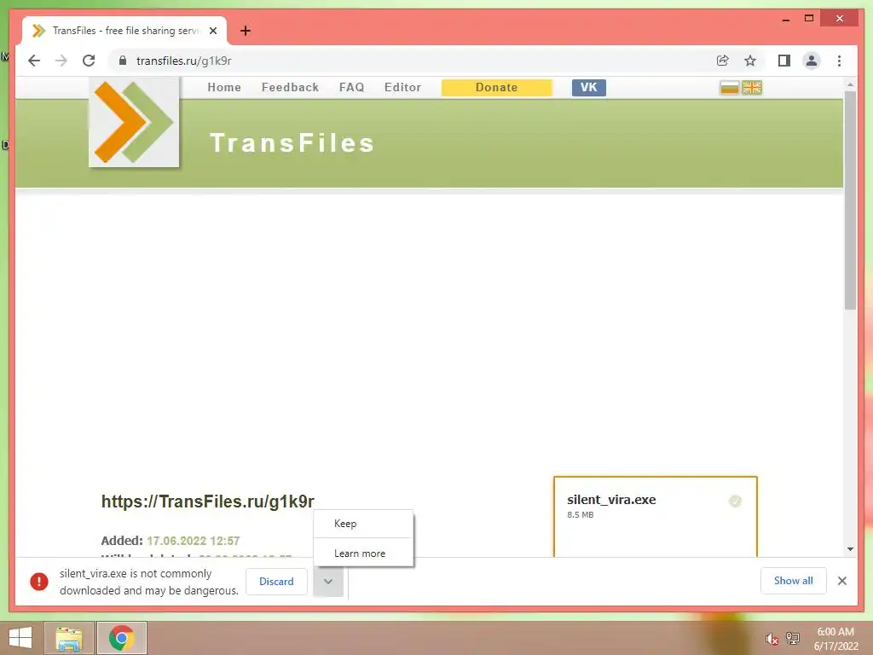Viewport: 873px width, 655px height.
Task: Click the TransFiles arrows logo
Action: 134,122
